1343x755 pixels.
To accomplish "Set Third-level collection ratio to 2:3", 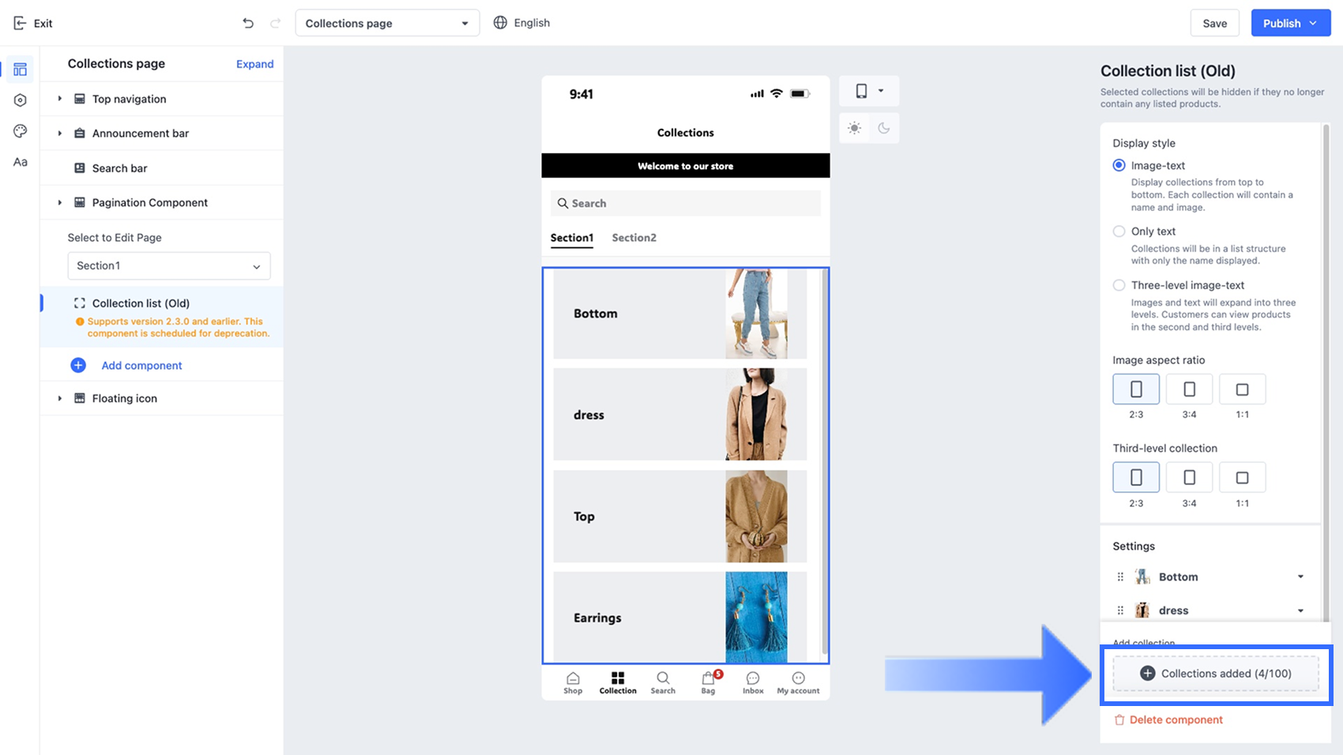I will pos(1136,477).
